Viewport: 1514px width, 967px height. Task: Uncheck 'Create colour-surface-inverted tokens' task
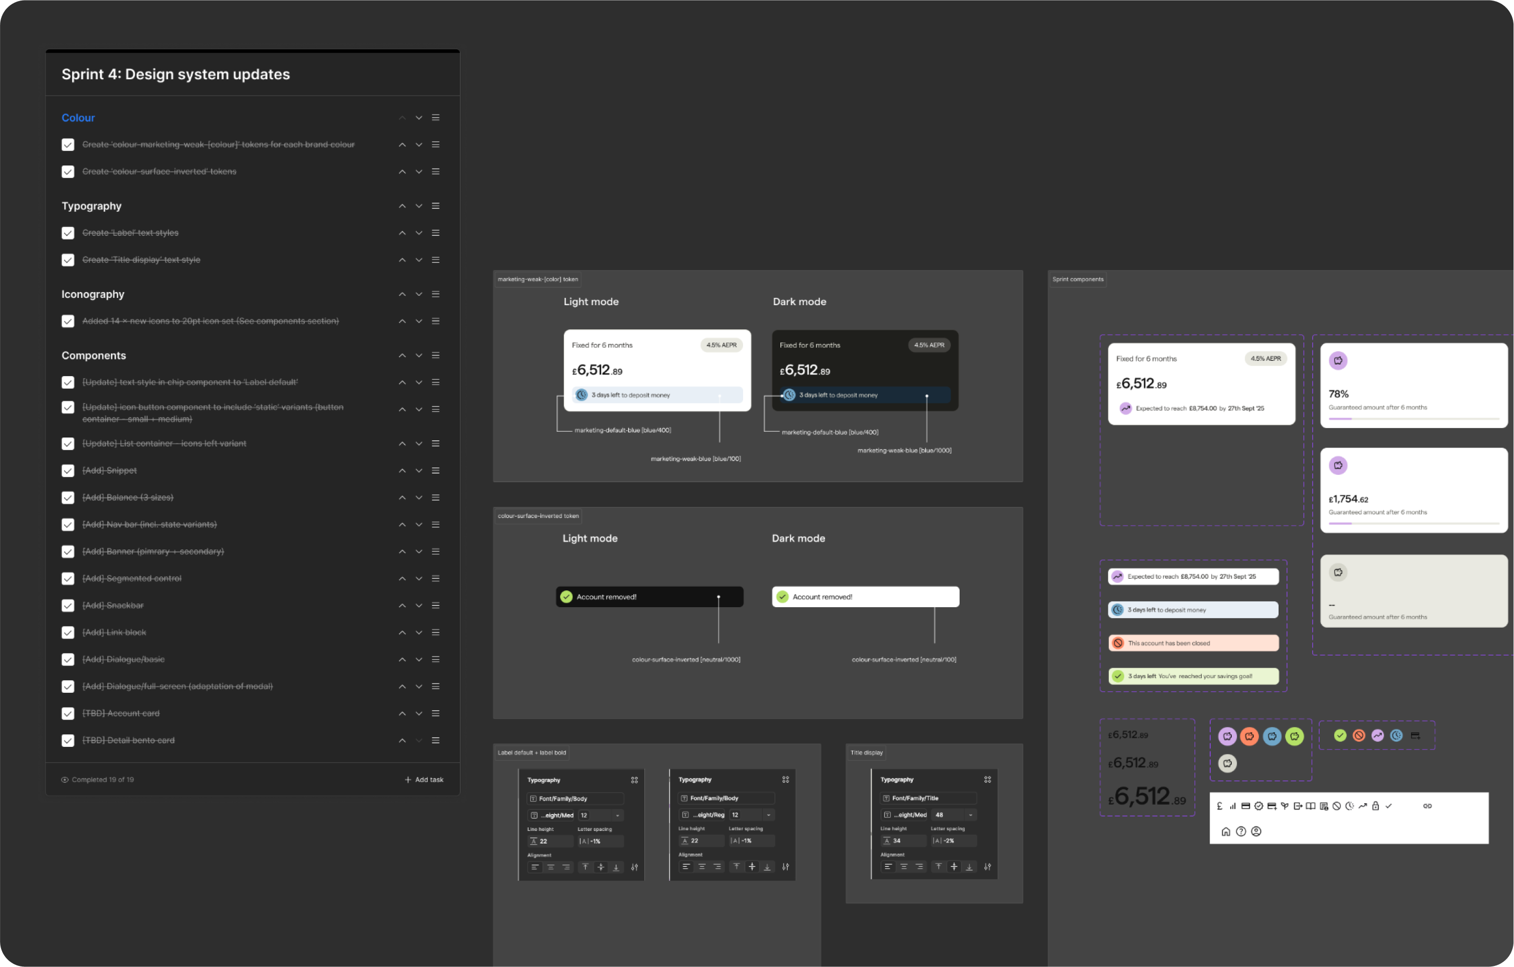[x=68, y=172]
